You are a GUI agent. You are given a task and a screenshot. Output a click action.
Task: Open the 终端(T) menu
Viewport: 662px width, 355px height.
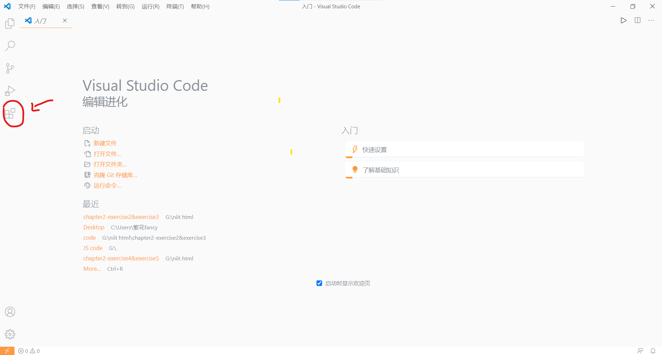click(175, 7)
